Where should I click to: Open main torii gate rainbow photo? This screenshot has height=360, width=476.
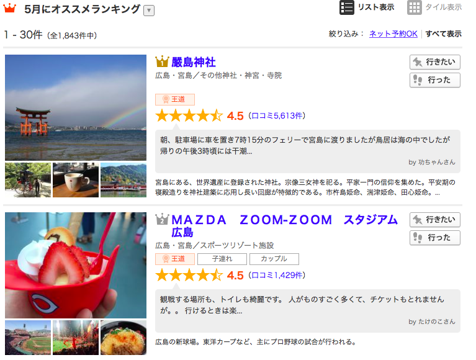click(x=76, y=107)
